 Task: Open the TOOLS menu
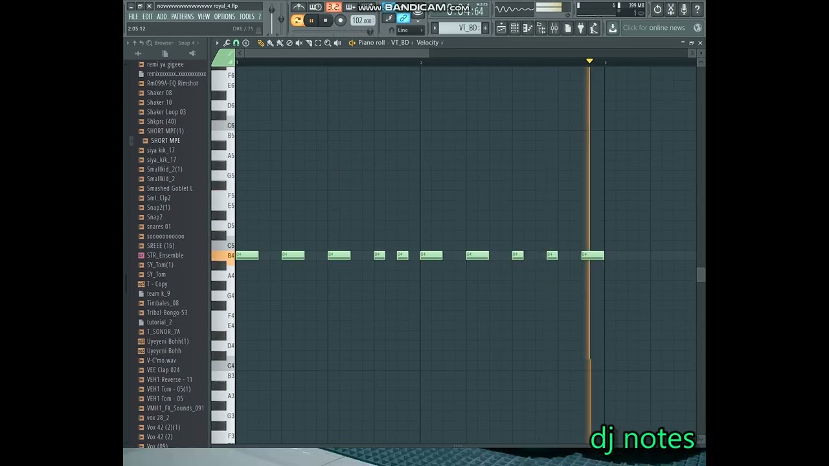(x=248, y=16)
